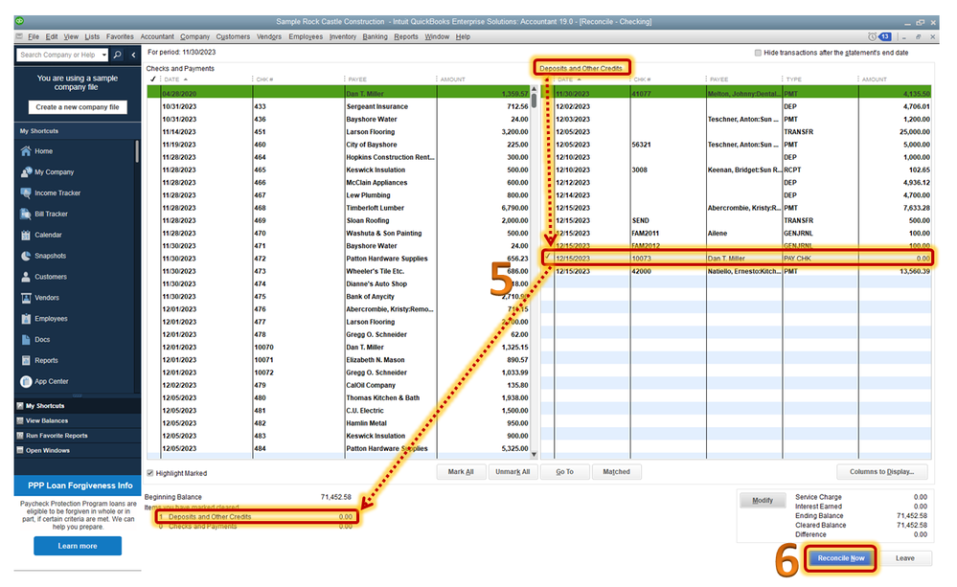The image size is (957, 587).
Task: Select Natiello, Ernesto PMT deposit row
Action: pos(737,271)
